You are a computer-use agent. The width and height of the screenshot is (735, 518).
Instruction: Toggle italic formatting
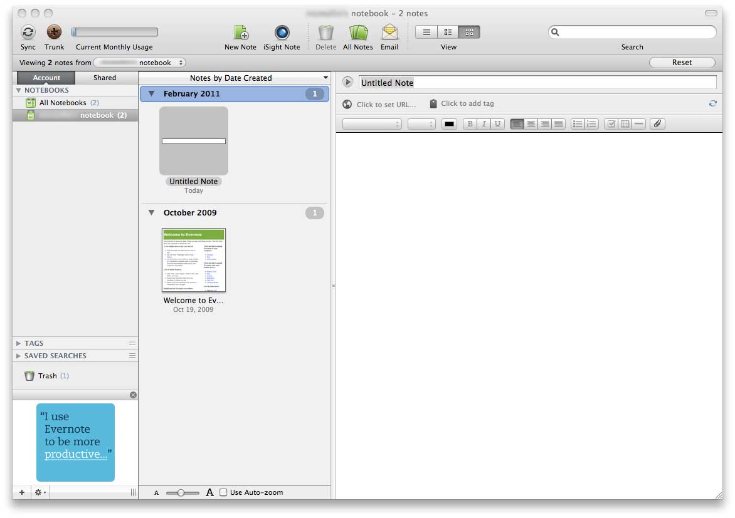(x=484, y=124)
